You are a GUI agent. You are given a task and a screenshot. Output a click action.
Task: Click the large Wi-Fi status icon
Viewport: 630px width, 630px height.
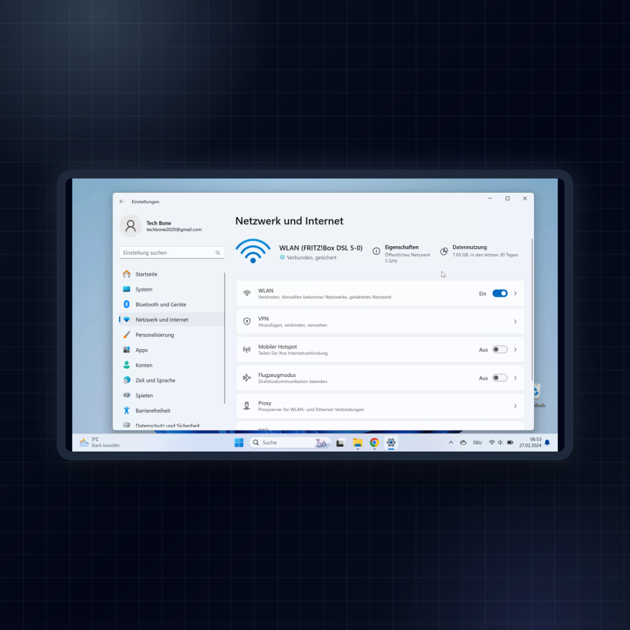(x=253, y=251)
